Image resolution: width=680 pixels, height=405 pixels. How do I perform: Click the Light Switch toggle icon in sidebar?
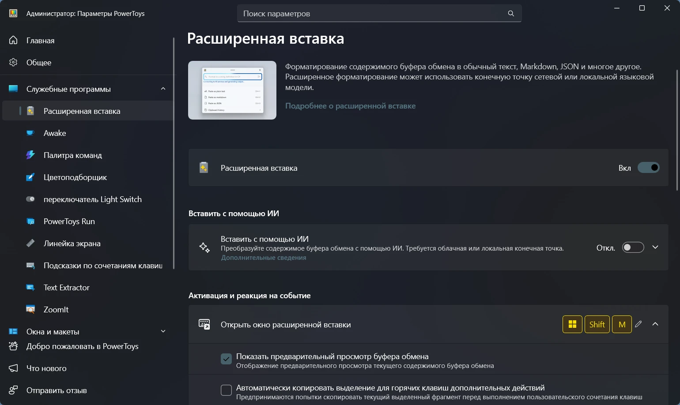tap(30, 199)
